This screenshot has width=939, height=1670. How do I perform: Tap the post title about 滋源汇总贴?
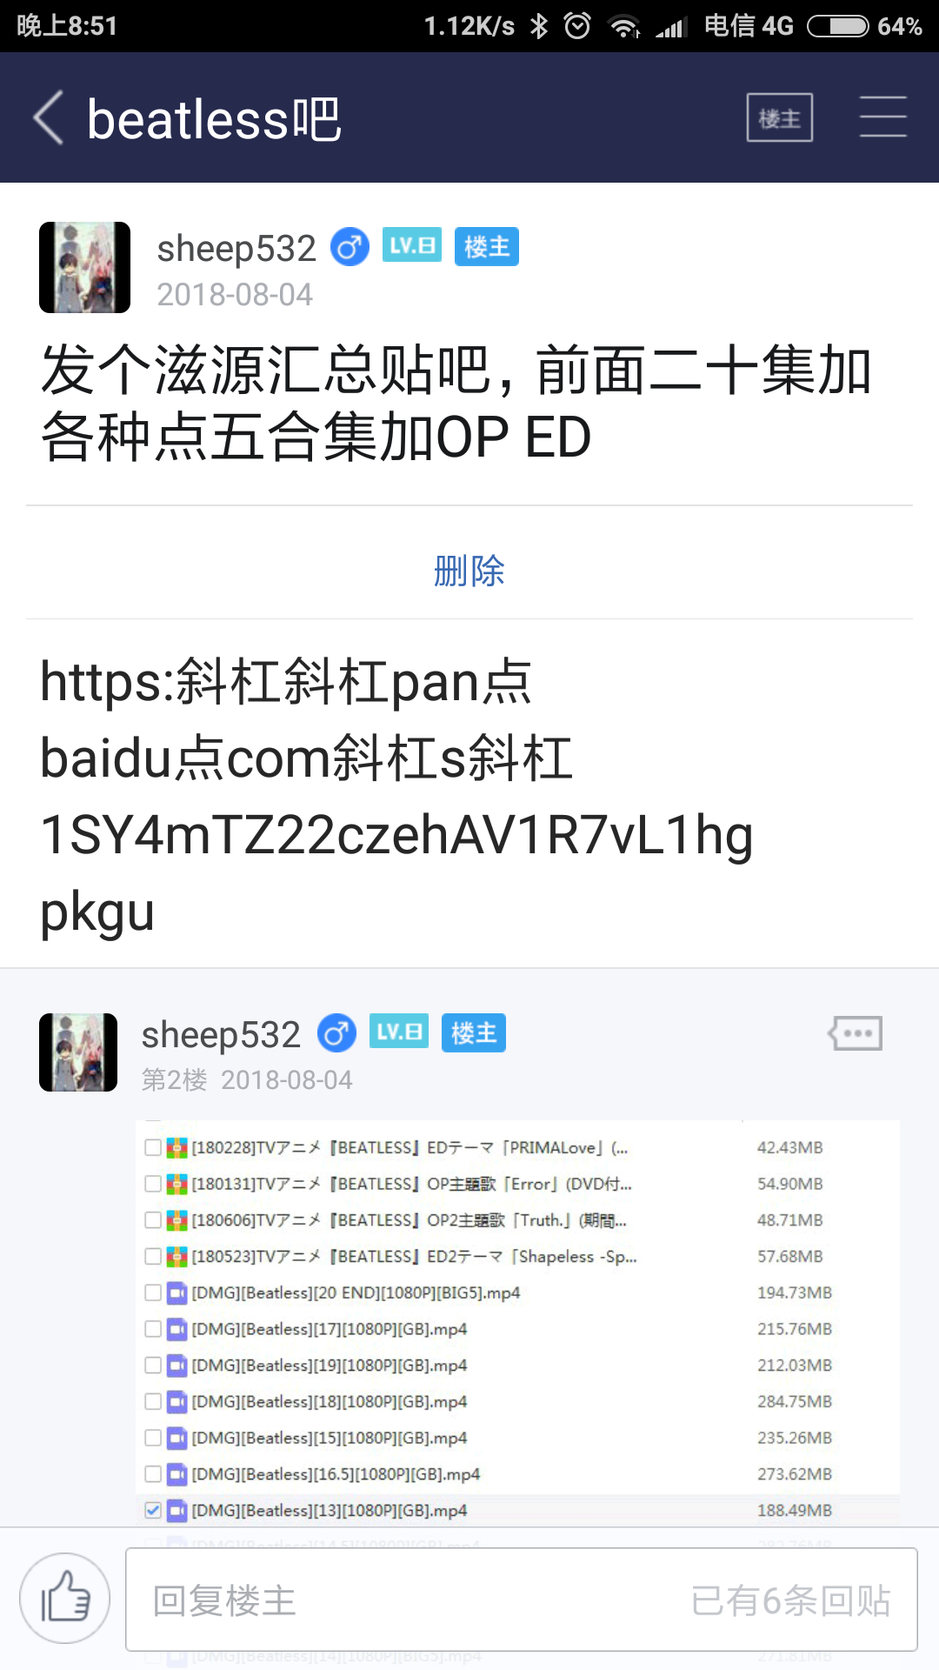click(456, 403)
